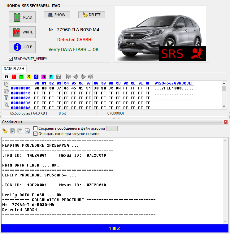Click SHOW with the monitor icon

click(57, 15)
